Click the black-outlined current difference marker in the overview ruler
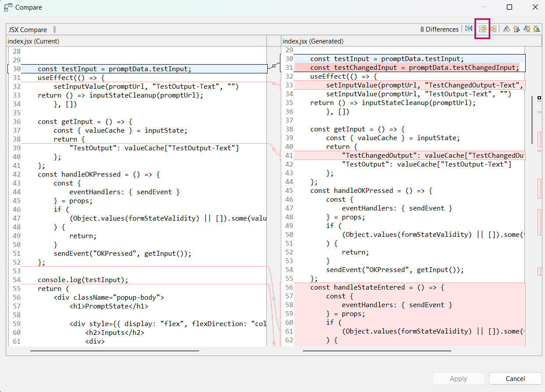 pos(539,98)
